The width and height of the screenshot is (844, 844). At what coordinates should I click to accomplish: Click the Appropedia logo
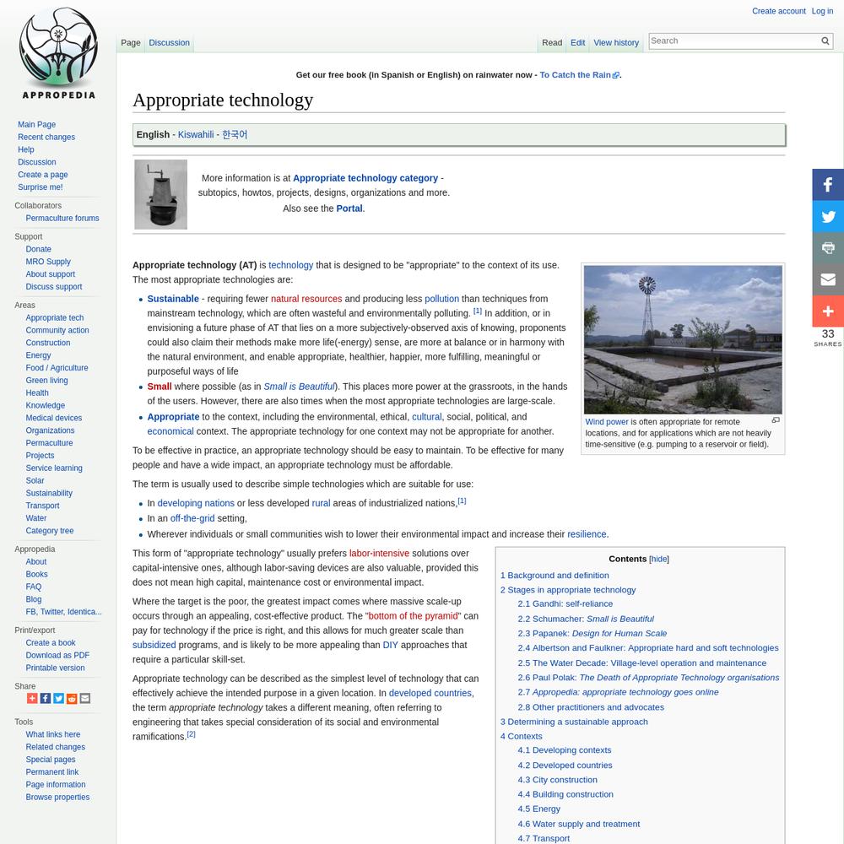coord(58,52)
